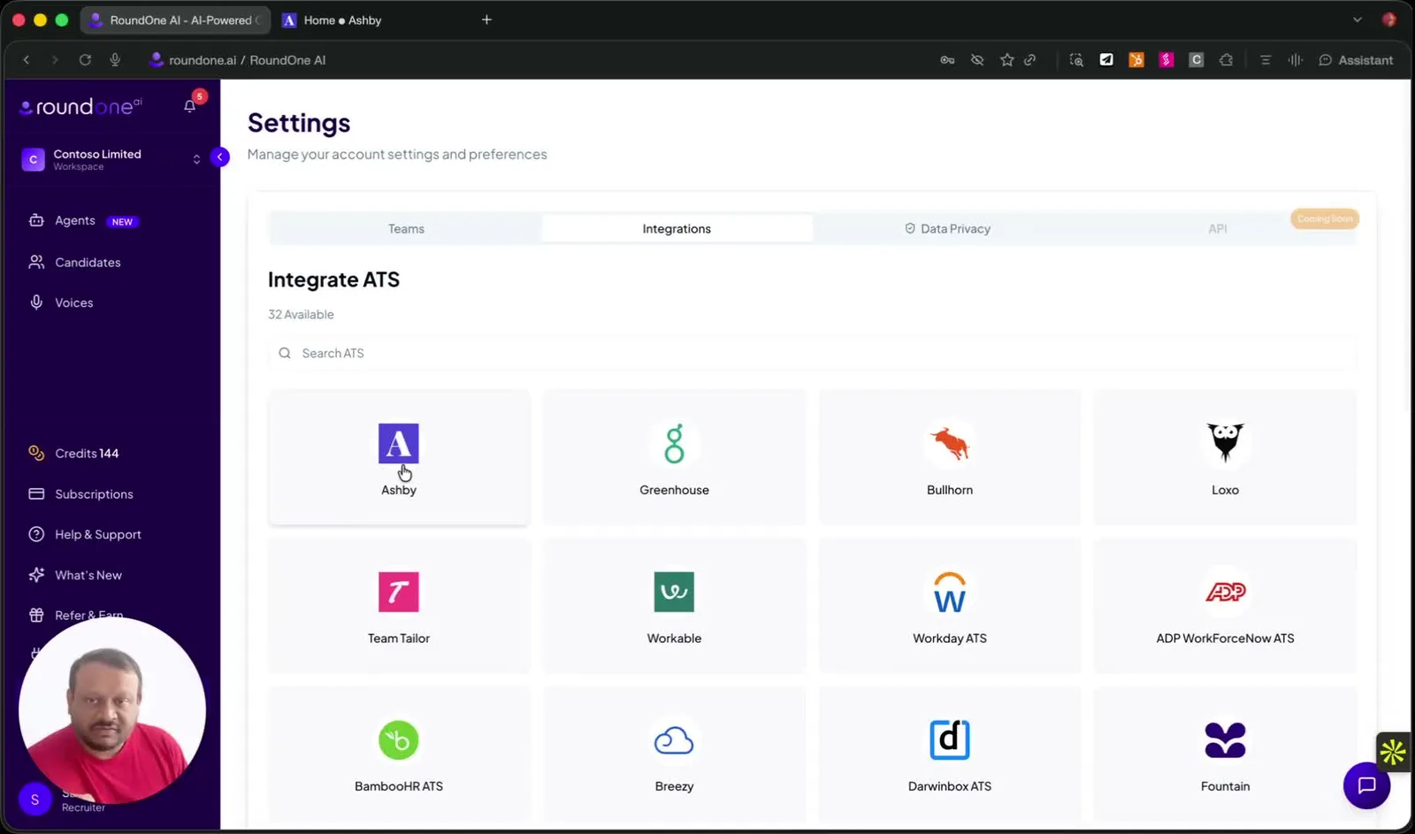Pick the Breezy cloud logo
This screenshot has width=1415, height=834.
(x=674, y=740)
